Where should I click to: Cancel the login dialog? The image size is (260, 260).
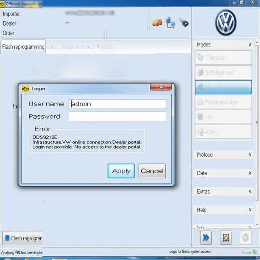[x=152, y=171]
